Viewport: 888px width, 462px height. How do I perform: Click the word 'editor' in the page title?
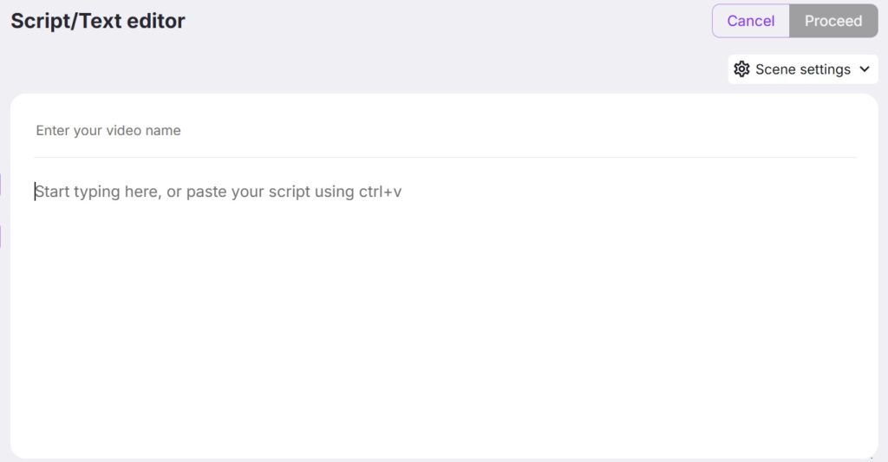pos(156,21)
